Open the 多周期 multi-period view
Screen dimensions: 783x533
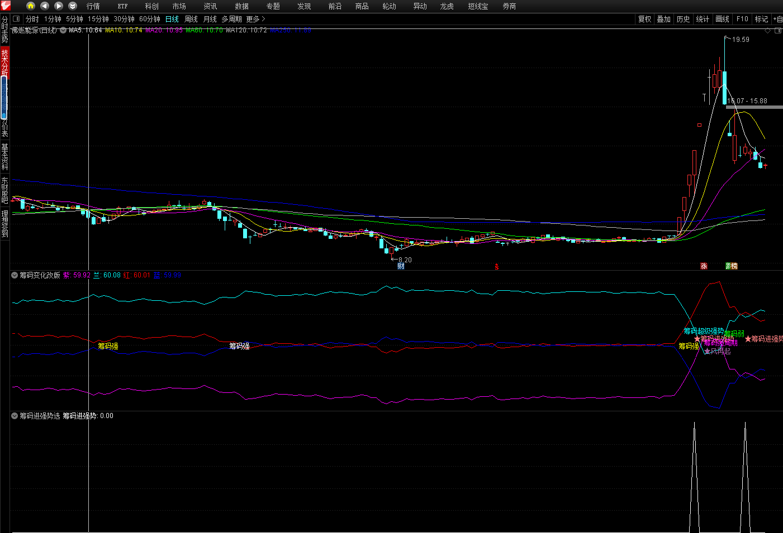pyautogui.click(x=231, y=19)
